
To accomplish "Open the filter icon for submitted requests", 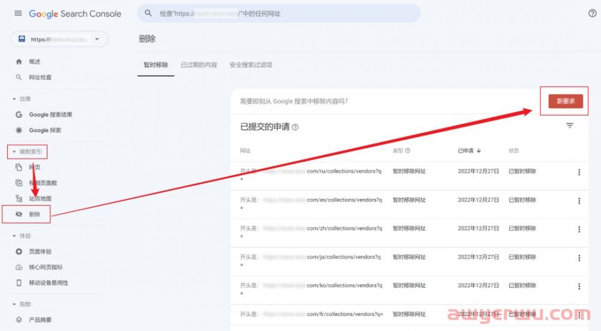I will [570, 126].
